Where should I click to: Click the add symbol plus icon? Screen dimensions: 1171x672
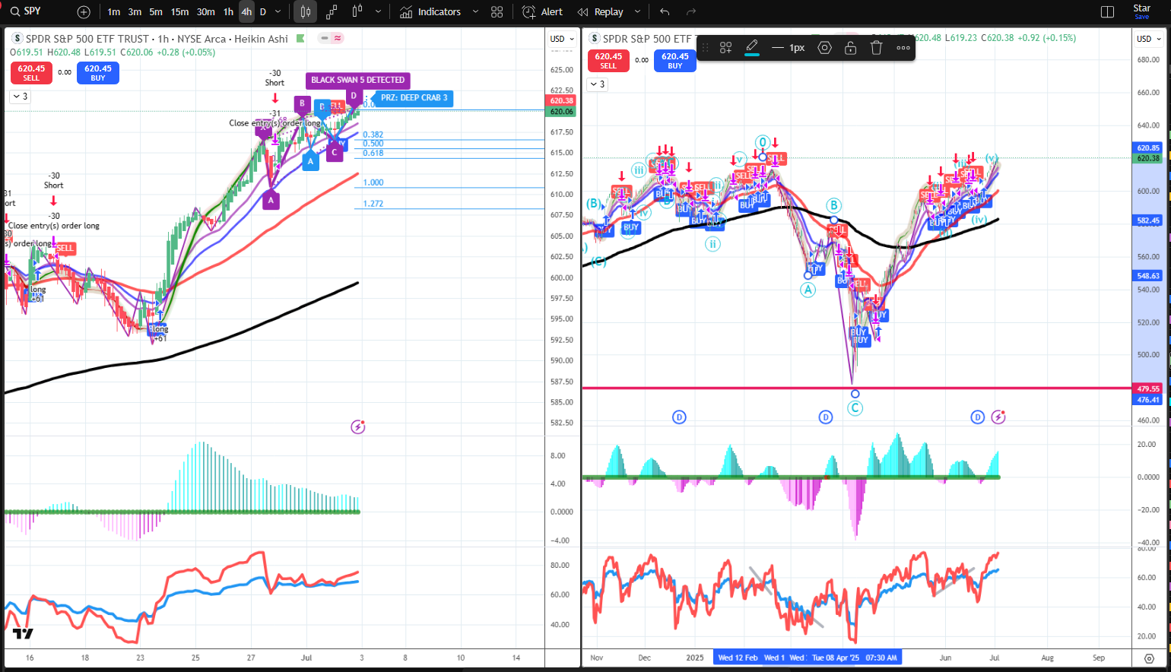(x=84, y=12)
